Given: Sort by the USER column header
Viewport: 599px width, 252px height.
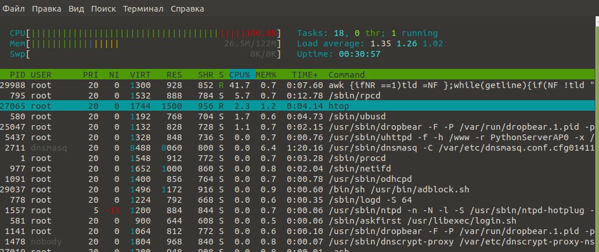Looking at the screenshot, I should click(41, 75).
